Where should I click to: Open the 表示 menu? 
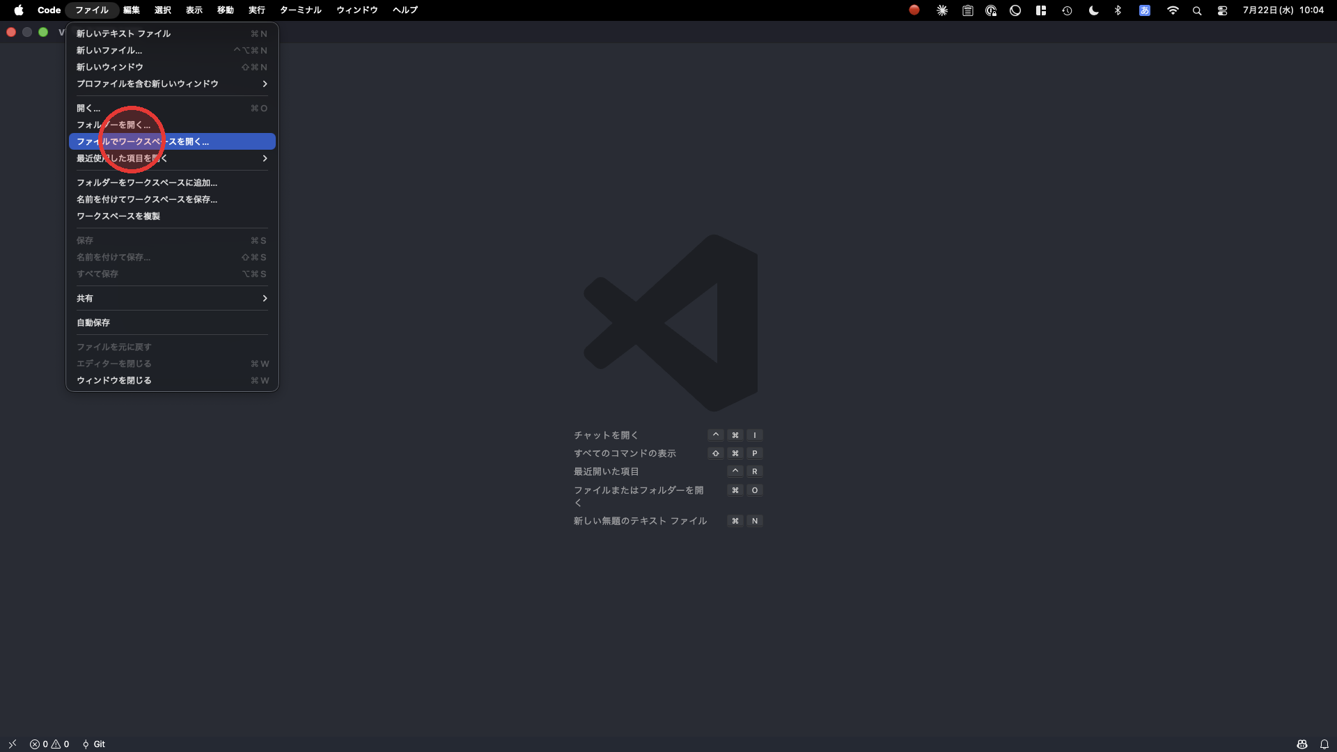pos(194,10)
